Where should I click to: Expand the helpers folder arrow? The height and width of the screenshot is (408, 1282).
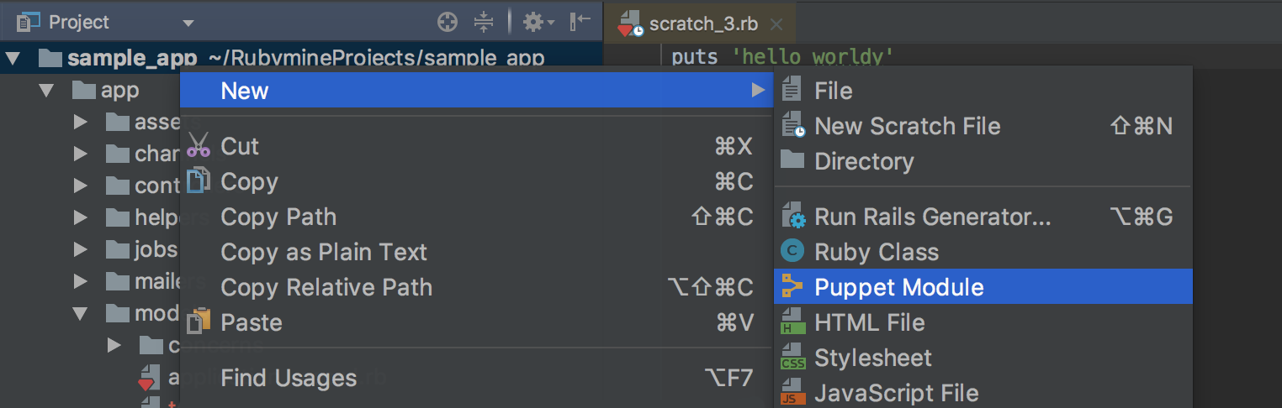(81, 218)
